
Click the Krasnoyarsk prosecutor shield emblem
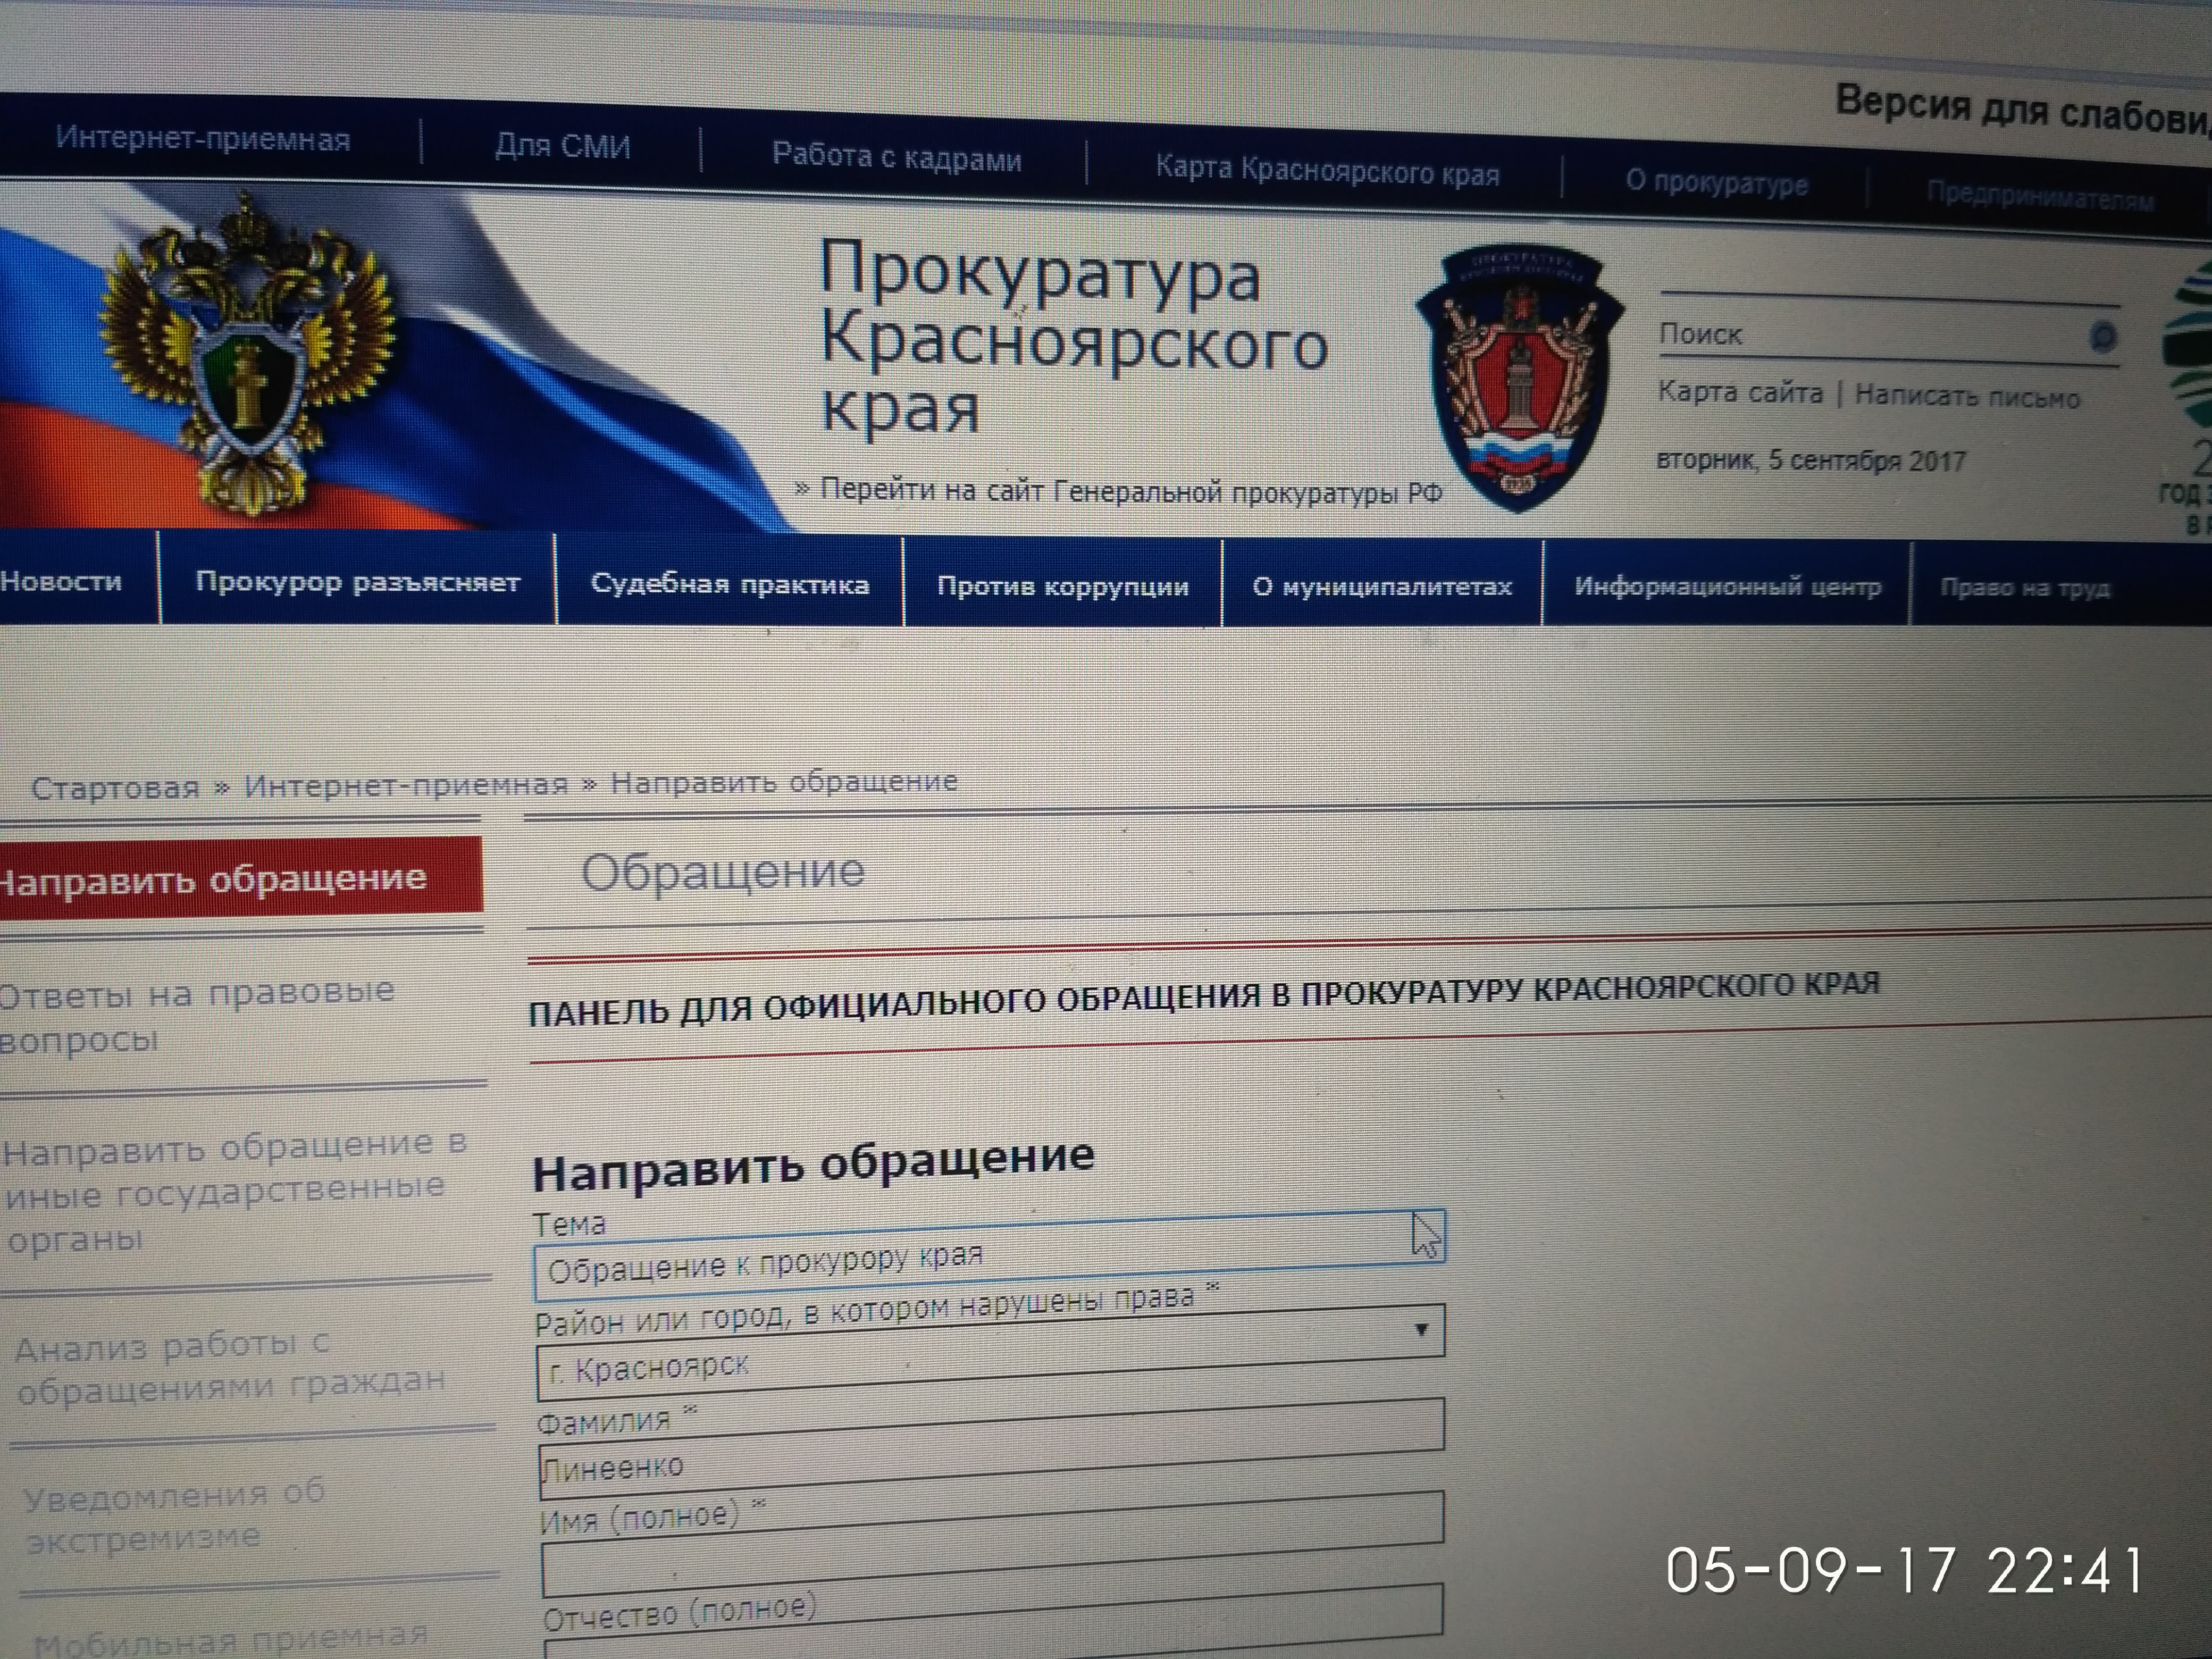1519,378
